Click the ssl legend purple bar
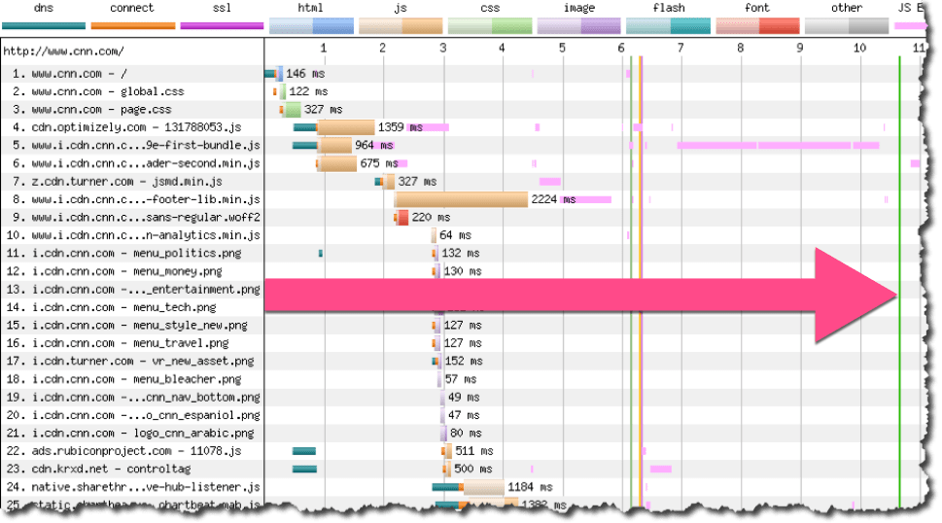This screenshot has width=942, height=523. pyautogui.click(x=221, y=25)
